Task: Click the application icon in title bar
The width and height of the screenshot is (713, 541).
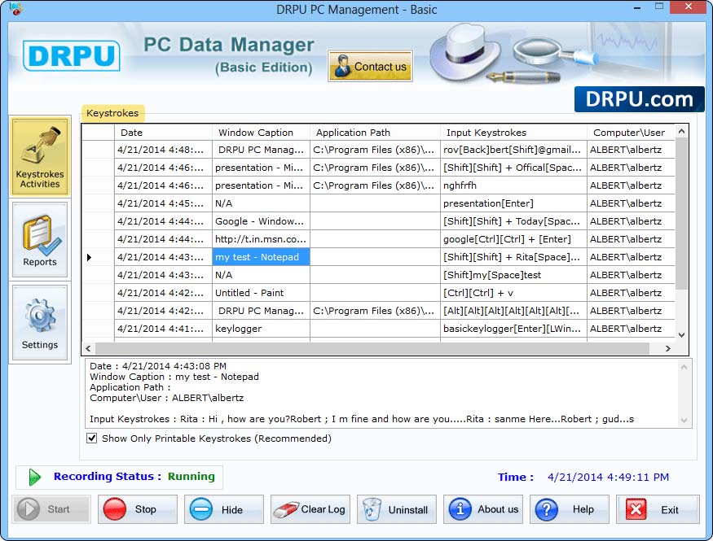Action: tap(15, 9)
